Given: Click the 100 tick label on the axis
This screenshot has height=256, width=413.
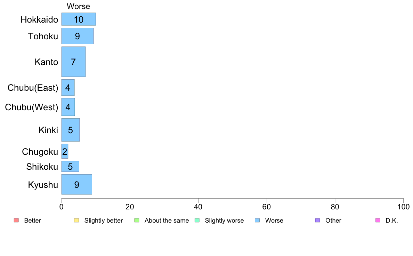Looking at the screenshot, I should click(403, 207).
